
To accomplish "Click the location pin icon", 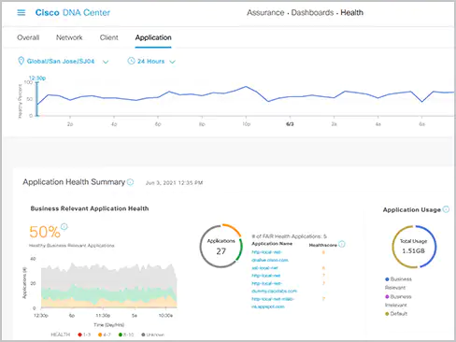I will 21,61.
